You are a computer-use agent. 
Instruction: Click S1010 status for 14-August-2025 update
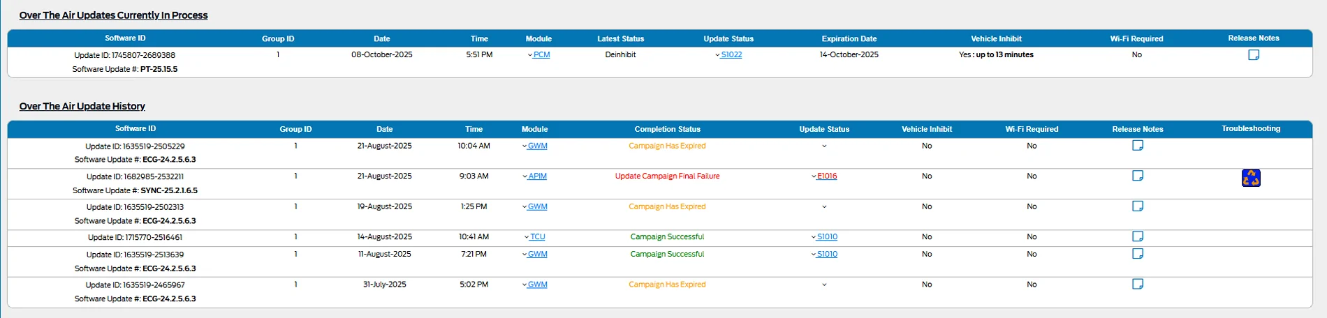(827, 237)
